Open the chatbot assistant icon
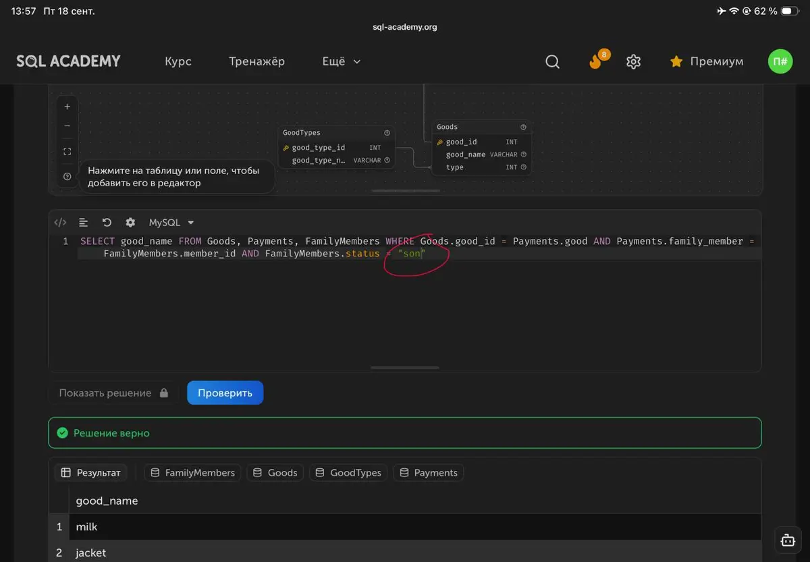 click(787, 539)
